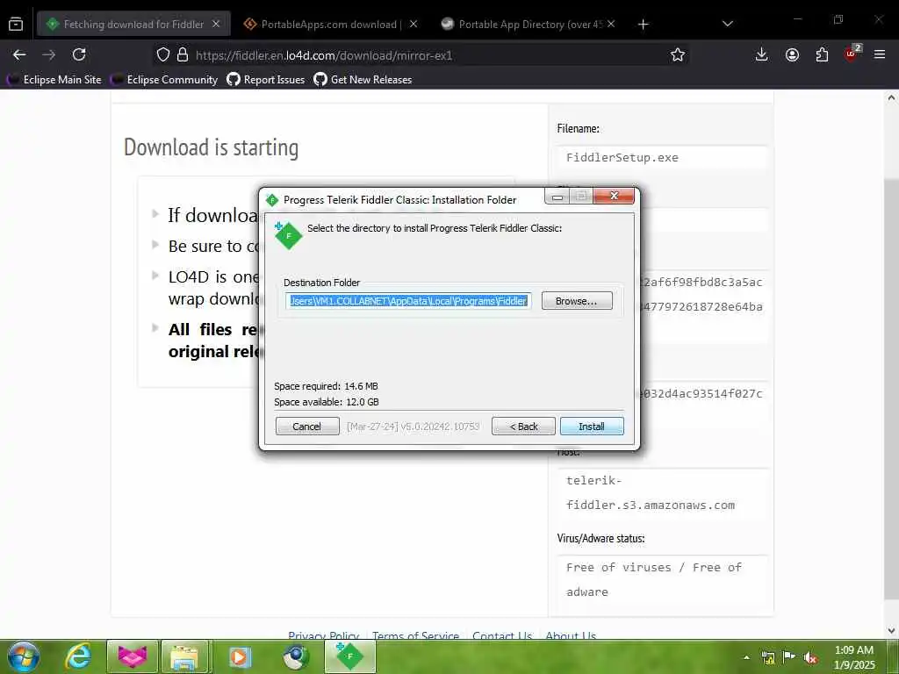Click the globe browser taskbar icon
The image size is (899, 674).
295,656
